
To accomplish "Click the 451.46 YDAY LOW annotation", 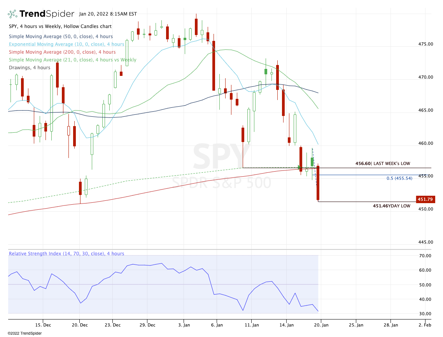I will [392, 206].
